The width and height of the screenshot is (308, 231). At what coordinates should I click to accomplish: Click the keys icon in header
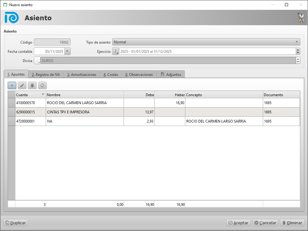(x=301, y=18)
